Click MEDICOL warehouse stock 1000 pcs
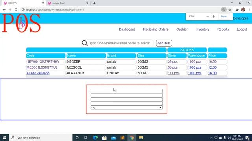Viewport: 252px width, 141px height. pyautogui.click(x=195, y=67)
